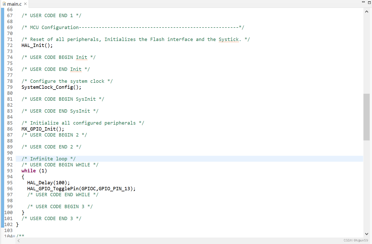
Task: Click line number 95 in gutter
Action: coord(10,183)
